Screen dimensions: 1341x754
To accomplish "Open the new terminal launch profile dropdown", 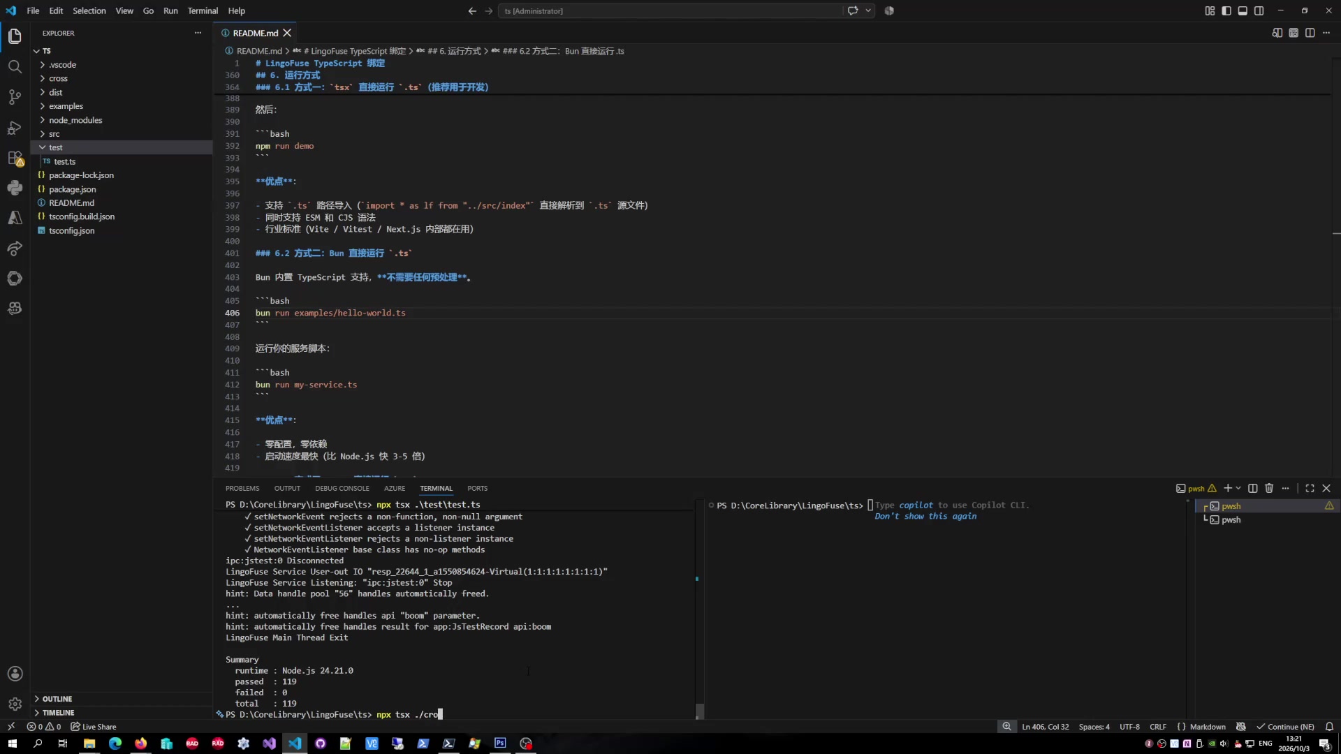I will [1238, 488].
